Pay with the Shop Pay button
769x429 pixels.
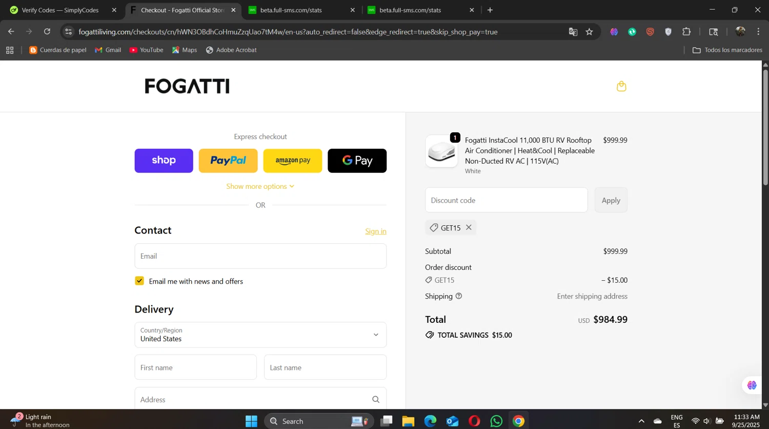click(x=164, y=161)
